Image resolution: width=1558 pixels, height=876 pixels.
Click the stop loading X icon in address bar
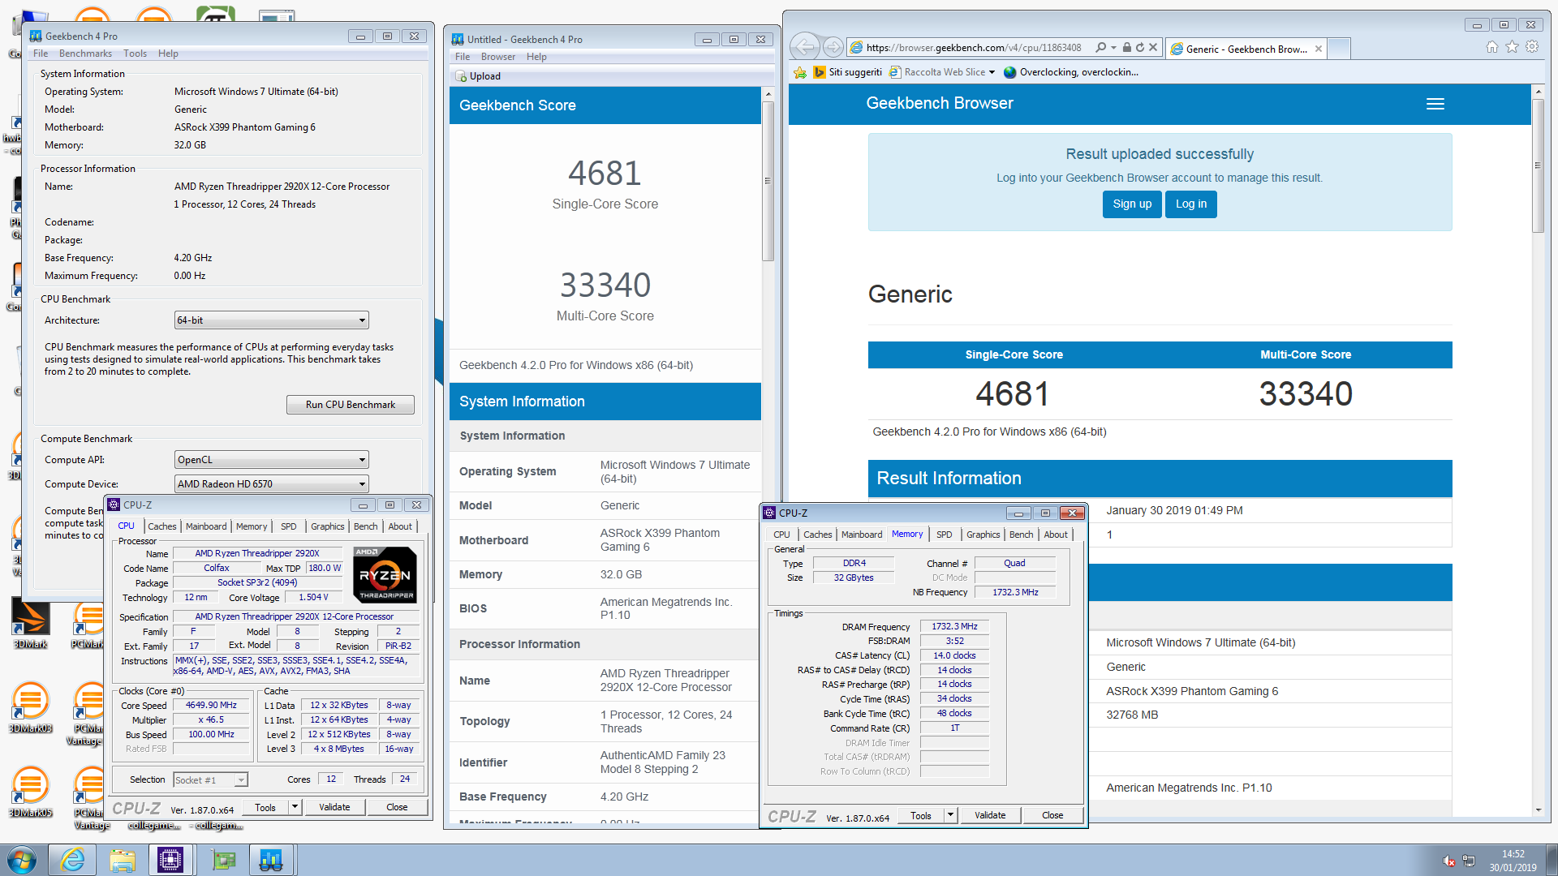(1153, 48)
